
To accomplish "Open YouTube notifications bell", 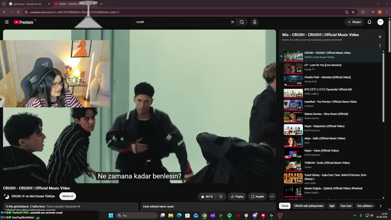I will [369, 22].
